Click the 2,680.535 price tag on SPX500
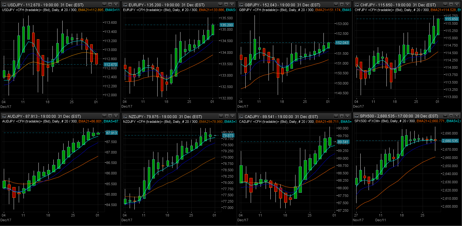The width and height of the screenshot is (462, 226). click(x=450, y=141)
